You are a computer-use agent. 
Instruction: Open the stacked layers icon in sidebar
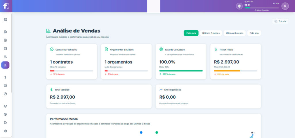coord(5,106)
